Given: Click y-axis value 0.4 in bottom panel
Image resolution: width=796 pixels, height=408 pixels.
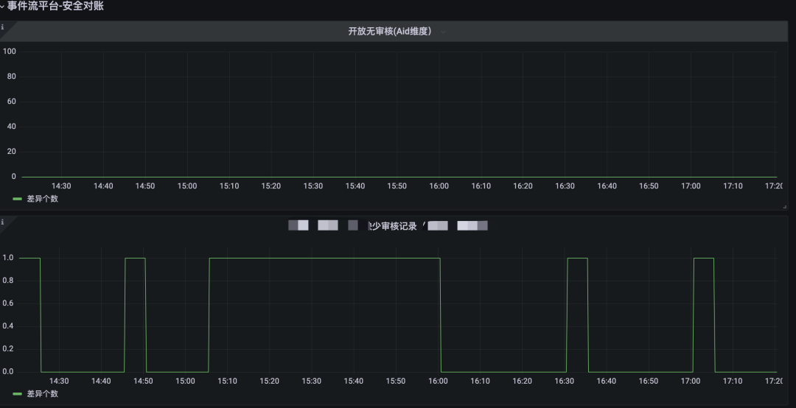Looking at the screenshot, I should (x=8, y=326).
